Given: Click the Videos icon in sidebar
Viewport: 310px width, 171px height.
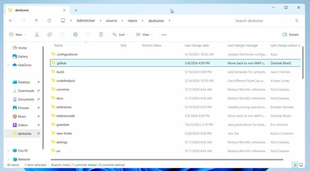Looking at the screenshot, I should pyautogui.click(x=15, y=125).
